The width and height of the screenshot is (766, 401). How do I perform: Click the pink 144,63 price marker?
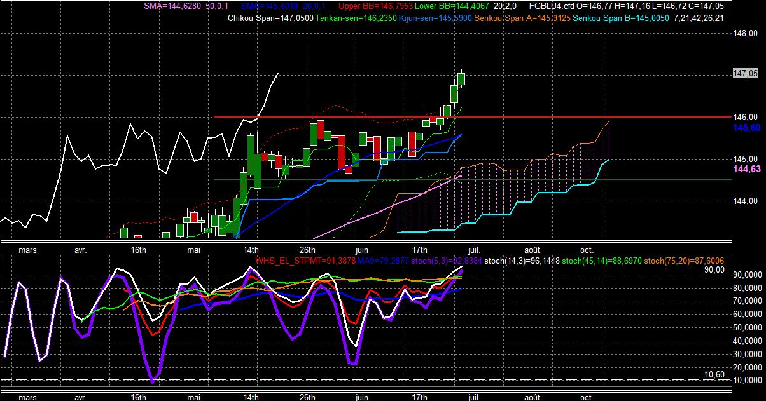pyautogui.click(x=746, y=169)
